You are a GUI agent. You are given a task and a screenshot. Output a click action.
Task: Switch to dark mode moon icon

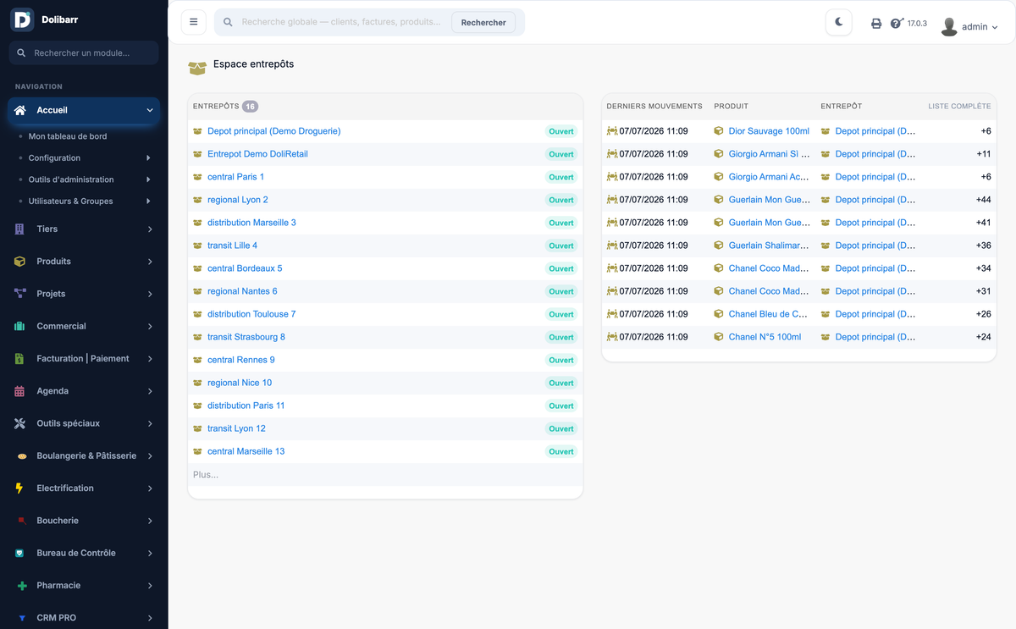839,22
